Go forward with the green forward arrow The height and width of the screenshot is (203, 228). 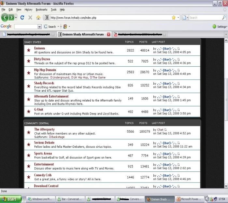click(11, 18)
